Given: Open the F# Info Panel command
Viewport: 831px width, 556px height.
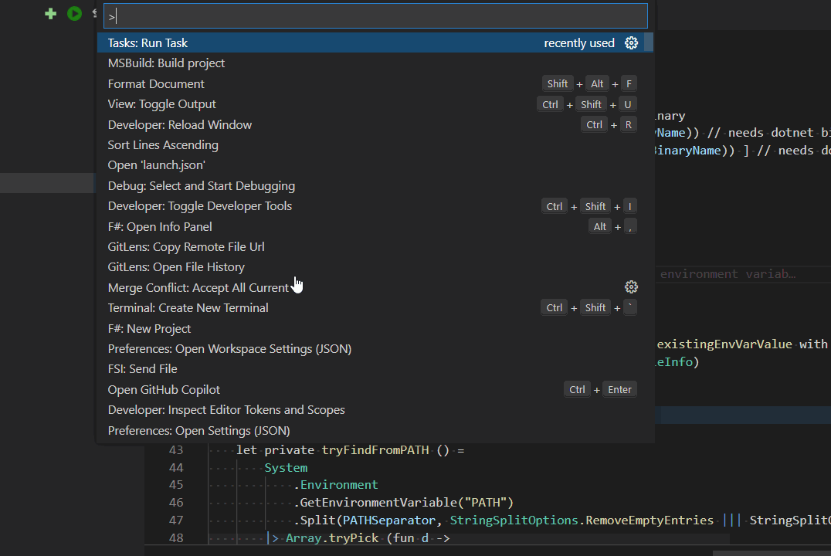Looking at the screenshot, I should click(160, 227).
